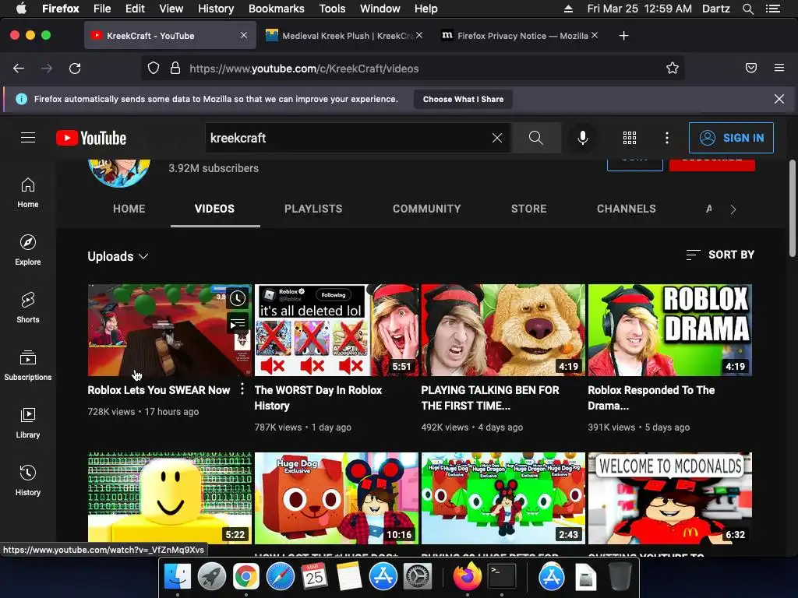
Task: Open Subscriptions in the sidebar
Action: point(28,365)
